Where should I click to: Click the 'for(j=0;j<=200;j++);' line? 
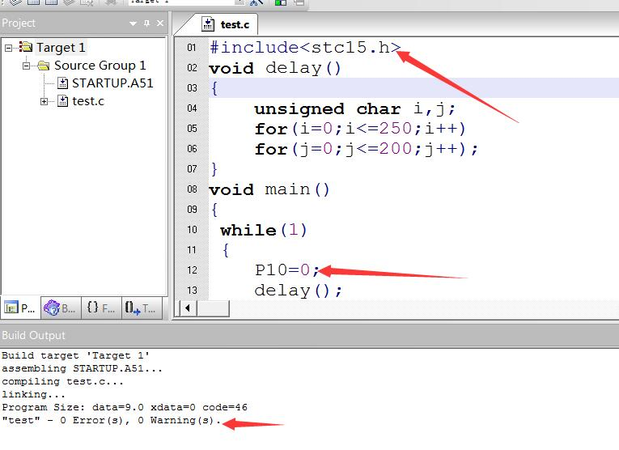367,149
